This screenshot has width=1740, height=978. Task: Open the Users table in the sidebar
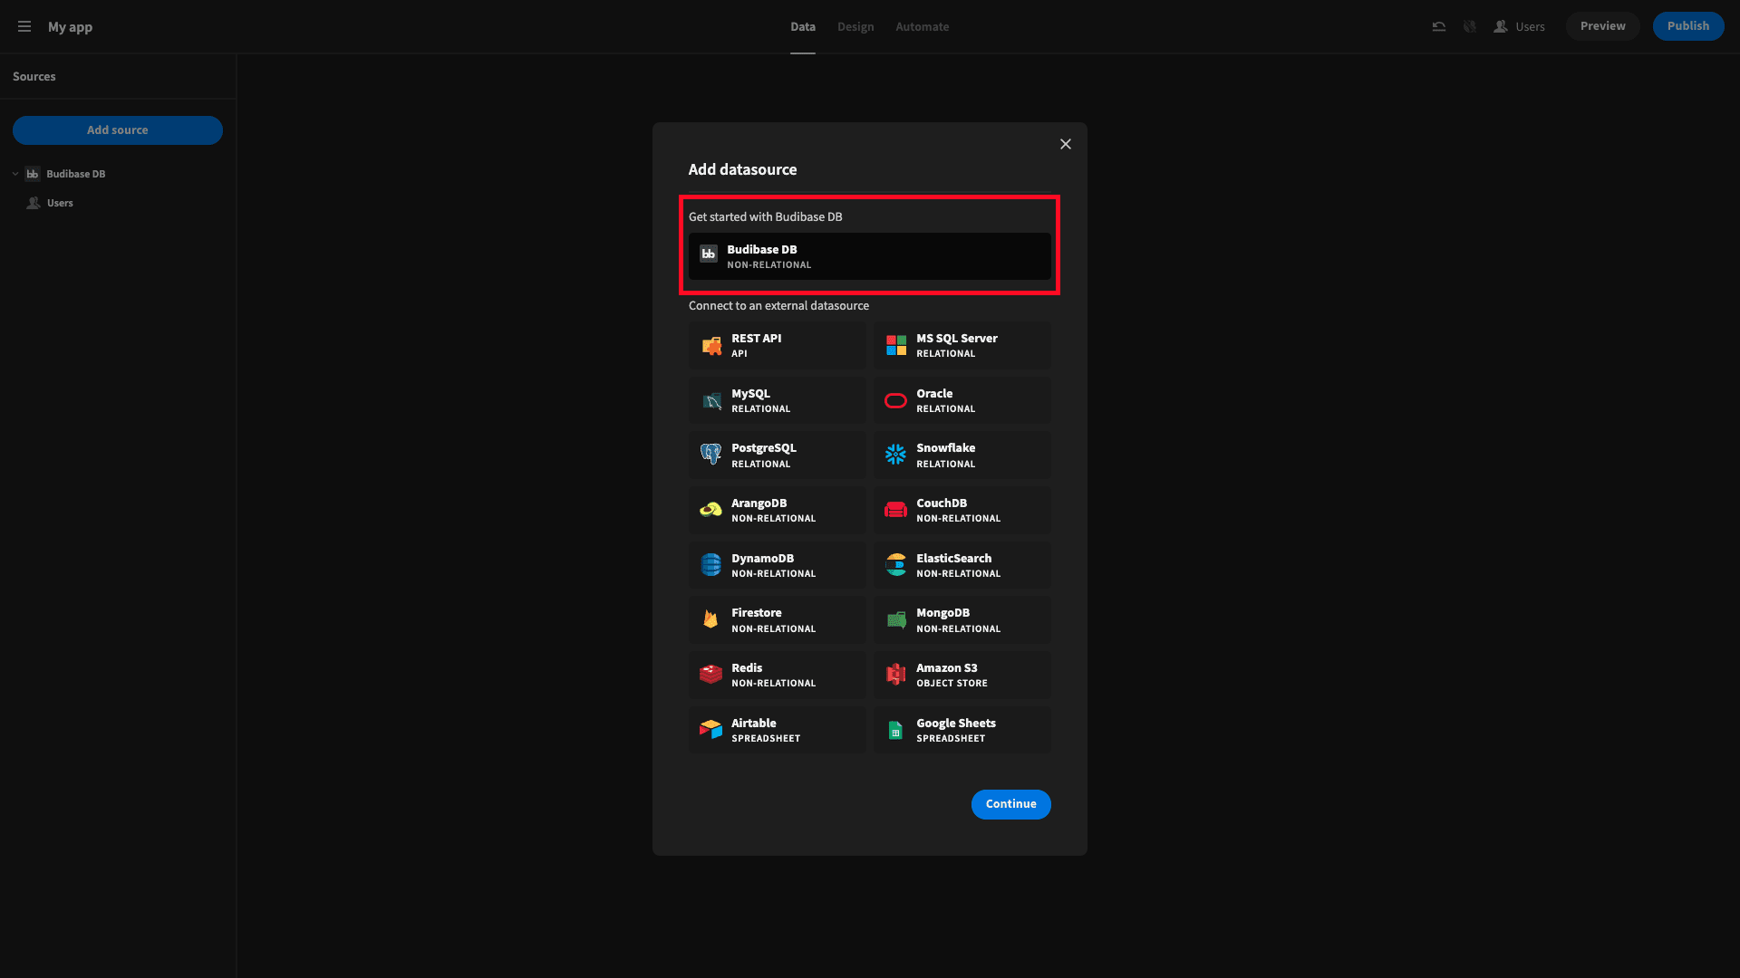coord(60,203)
